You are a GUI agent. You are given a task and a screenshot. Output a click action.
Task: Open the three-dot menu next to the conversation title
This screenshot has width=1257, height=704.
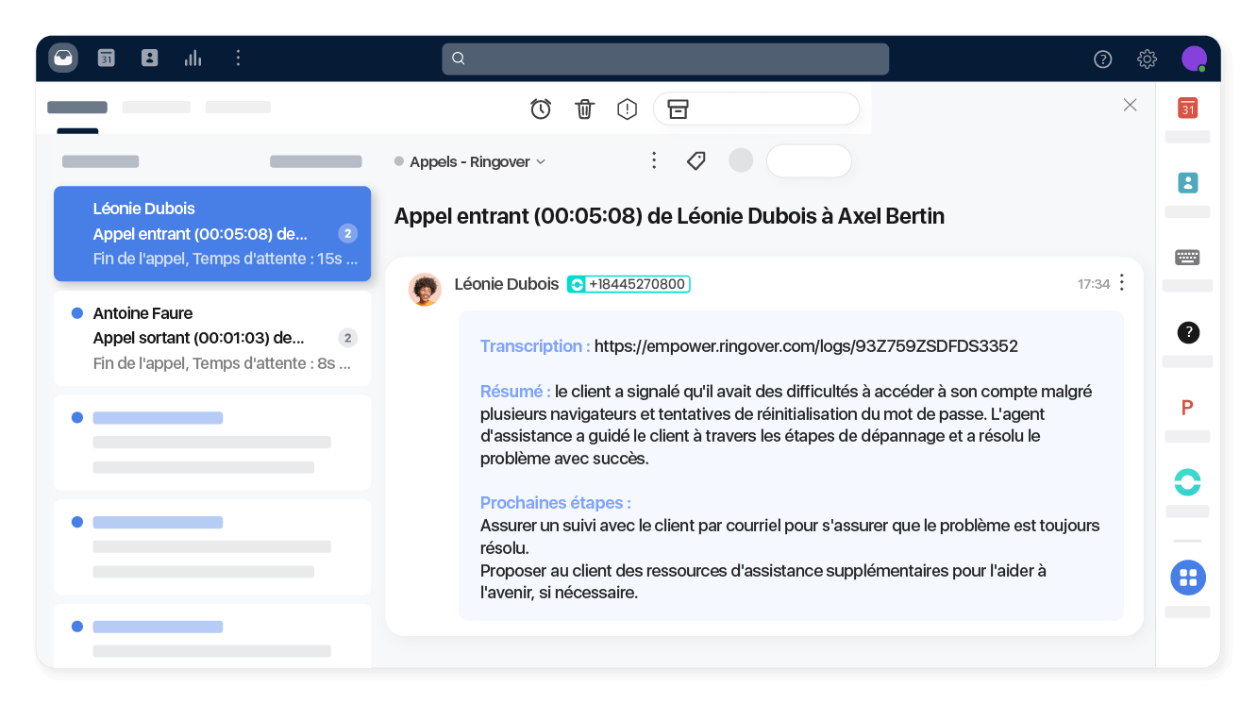654,160
